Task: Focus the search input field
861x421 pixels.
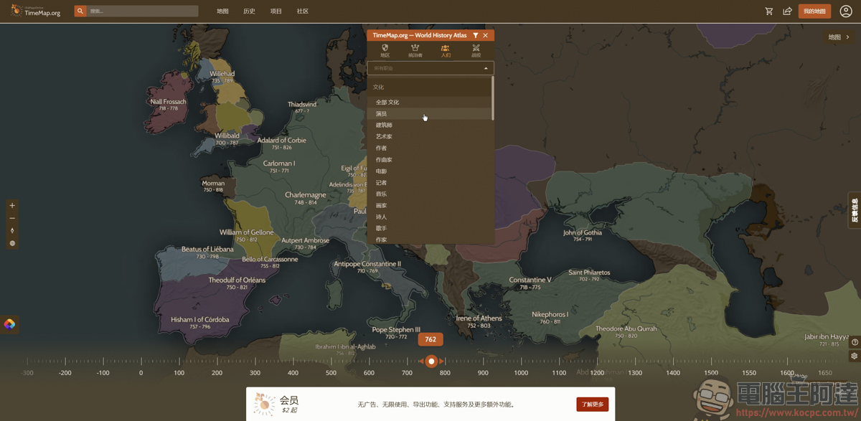Action: (x=142, y=11)
